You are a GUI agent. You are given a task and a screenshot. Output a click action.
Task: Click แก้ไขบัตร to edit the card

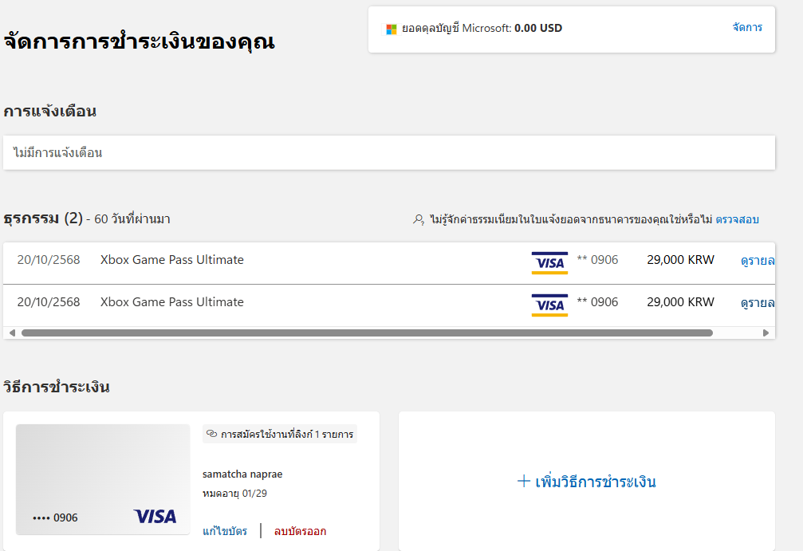pos(225,531)
